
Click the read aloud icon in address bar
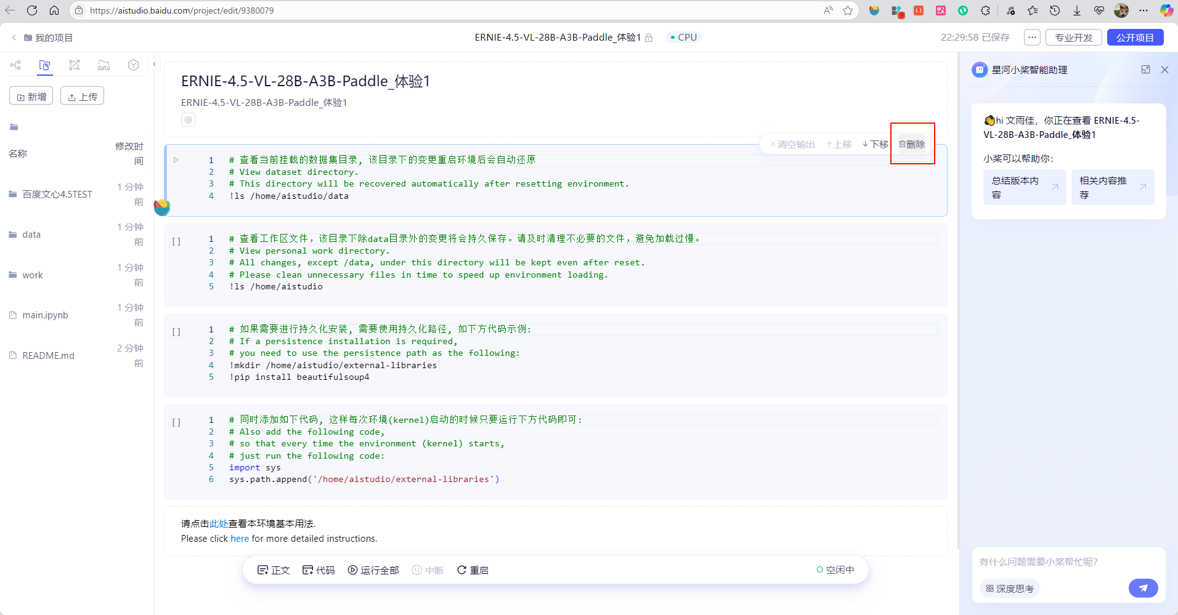click(828, 10)
